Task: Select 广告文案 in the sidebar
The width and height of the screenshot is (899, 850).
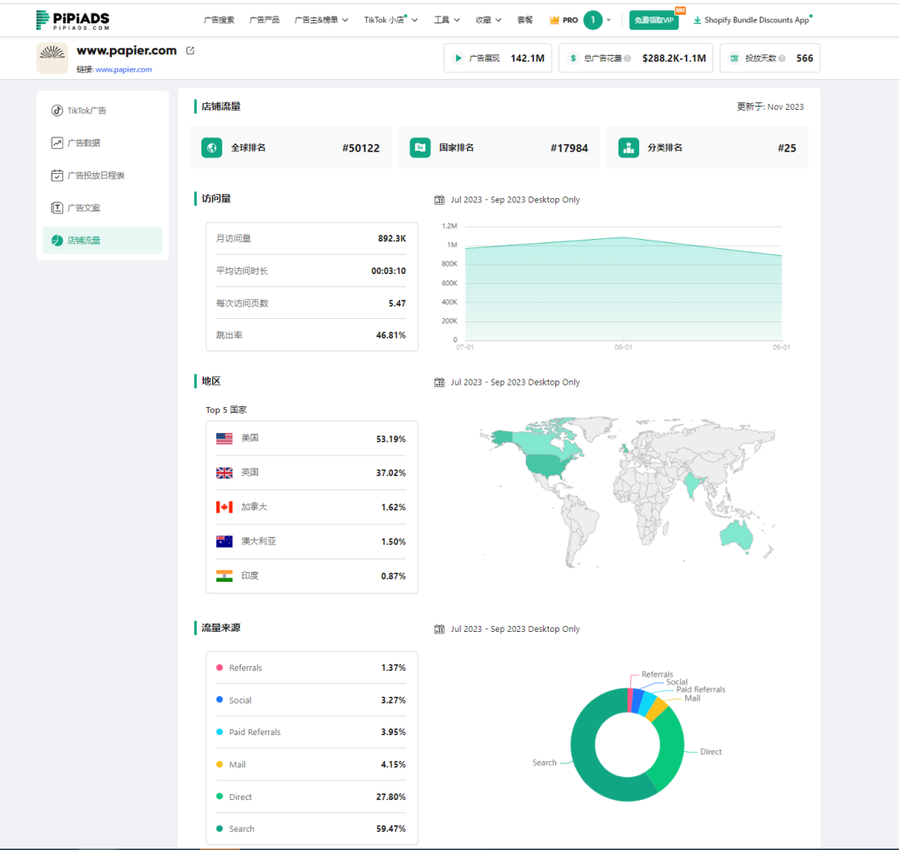Action: pyautogui.click(x=102, y=207)
